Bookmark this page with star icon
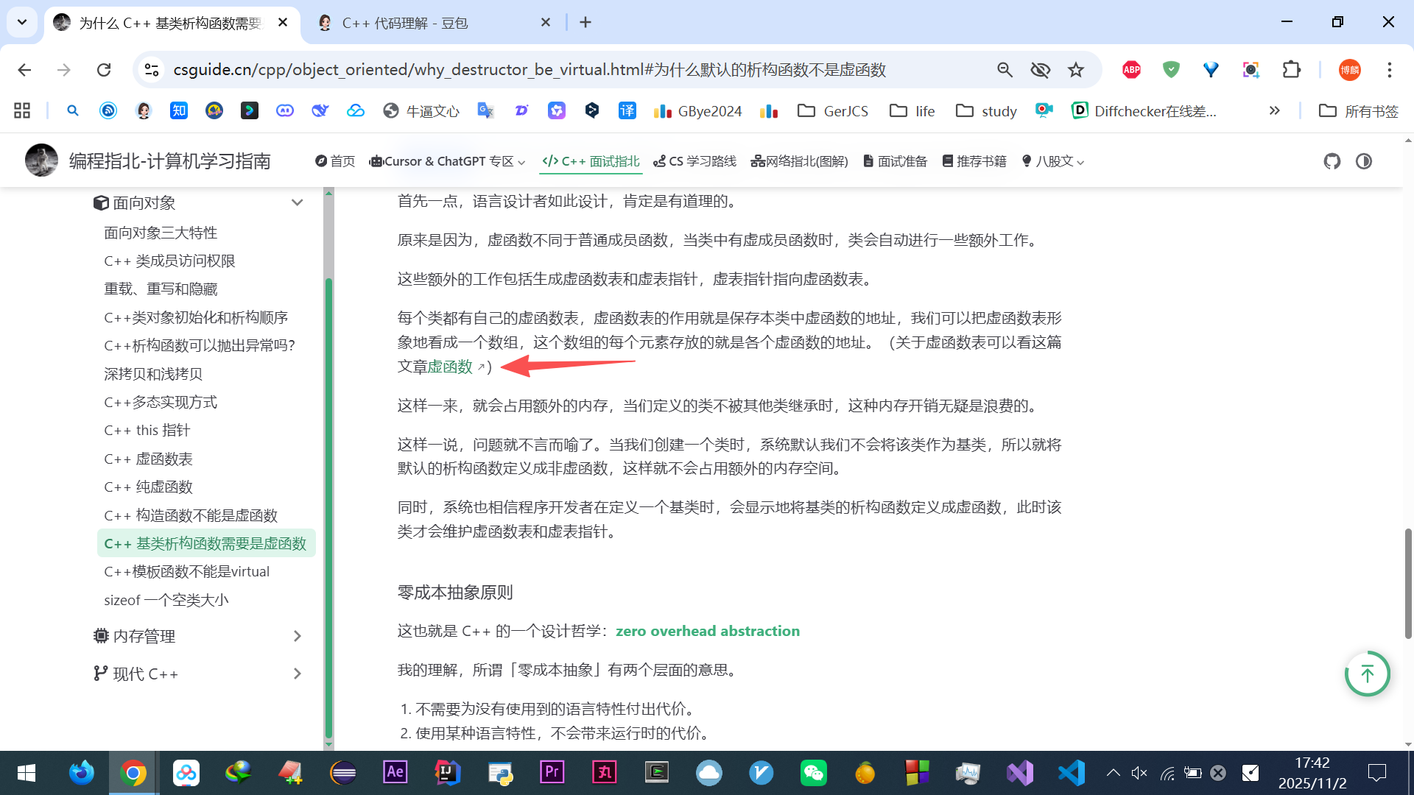Viewport: 1414px width, 795px height. click(1076, 70)
